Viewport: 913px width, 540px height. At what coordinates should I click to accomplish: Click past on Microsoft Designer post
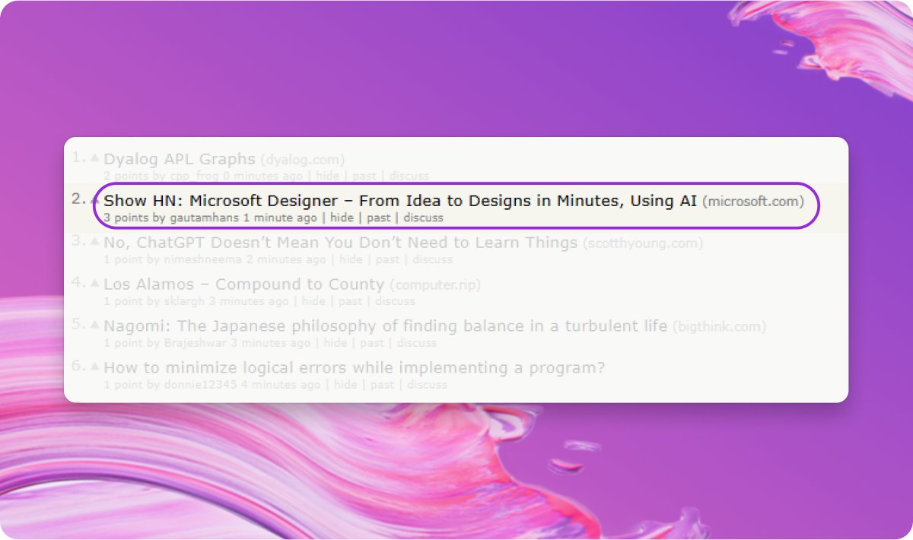coord(379,218)
